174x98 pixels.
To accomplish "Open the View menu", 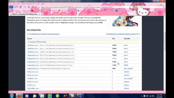I will [x=18, y=4].
